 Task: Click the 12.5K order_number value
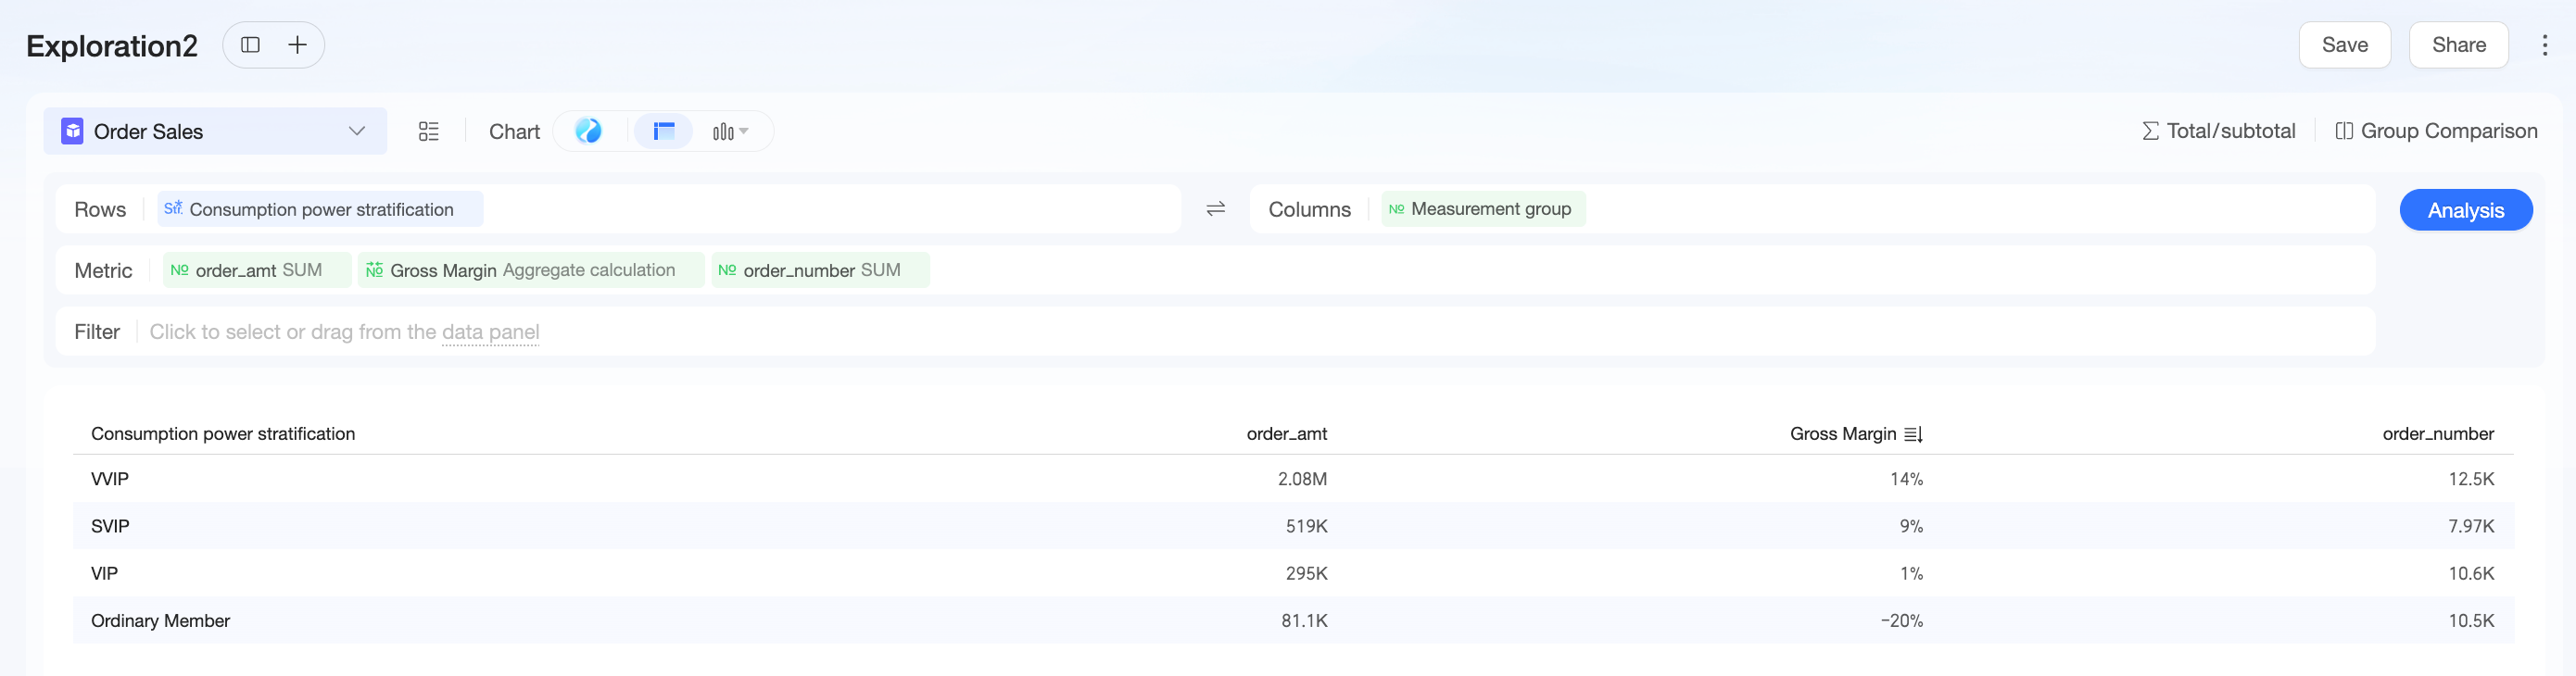2470,479
